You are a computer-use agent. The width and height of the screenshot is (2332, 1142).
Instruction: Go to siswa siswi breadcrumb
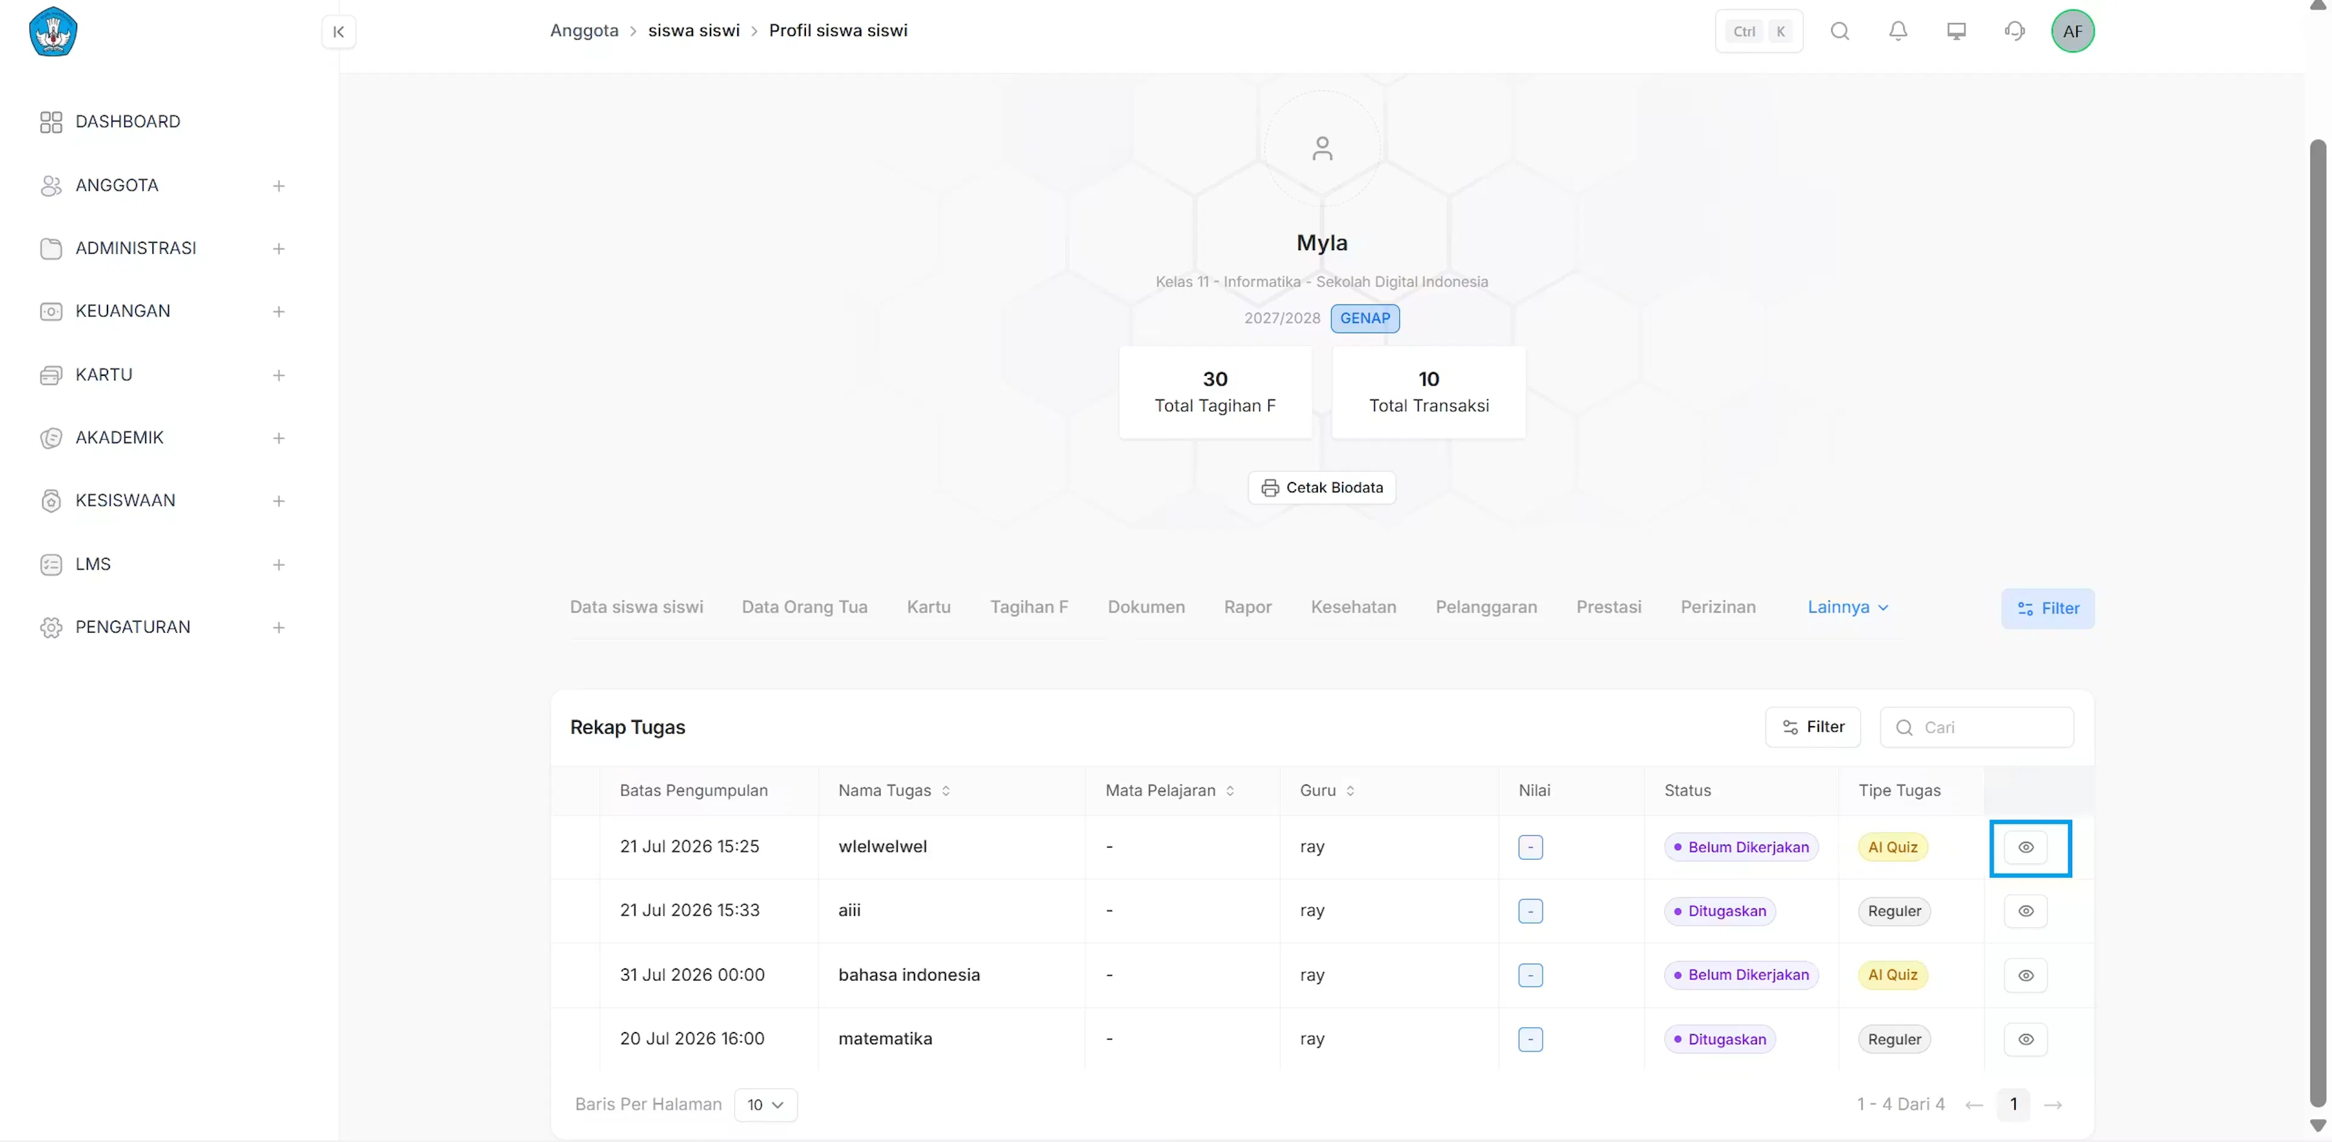coord(694,31)
